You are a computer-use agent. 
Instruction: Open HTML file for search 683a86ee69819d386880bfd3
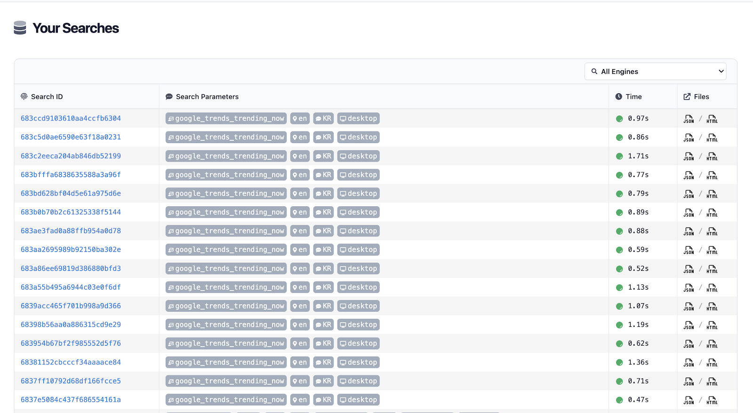coord(712,269)
